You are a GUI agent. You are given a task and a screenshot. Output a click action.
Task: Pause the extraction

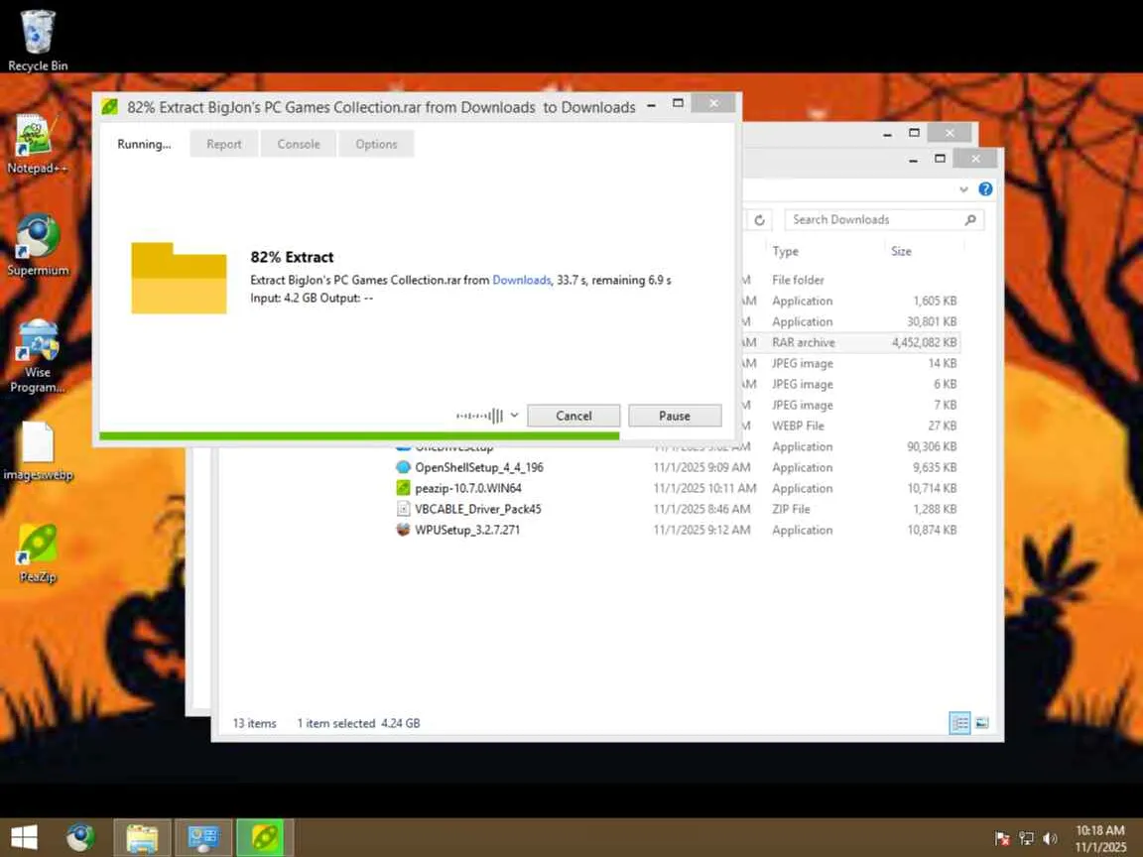pos(675,416)
